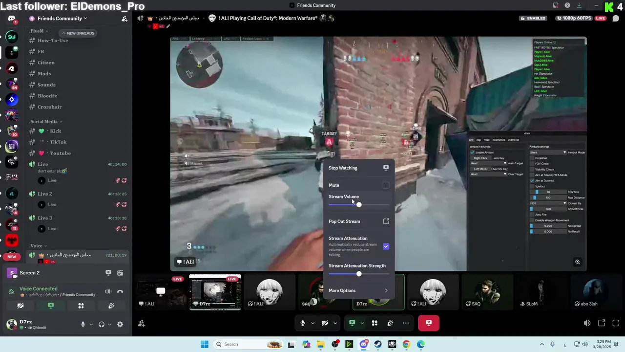Click the speaker volume icon in call bar
The image size is (625, 352).
click(587, 323)
